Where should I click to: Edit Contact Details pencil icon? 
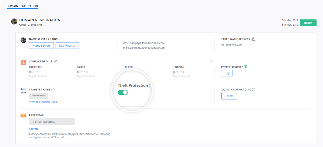(55, 62)
